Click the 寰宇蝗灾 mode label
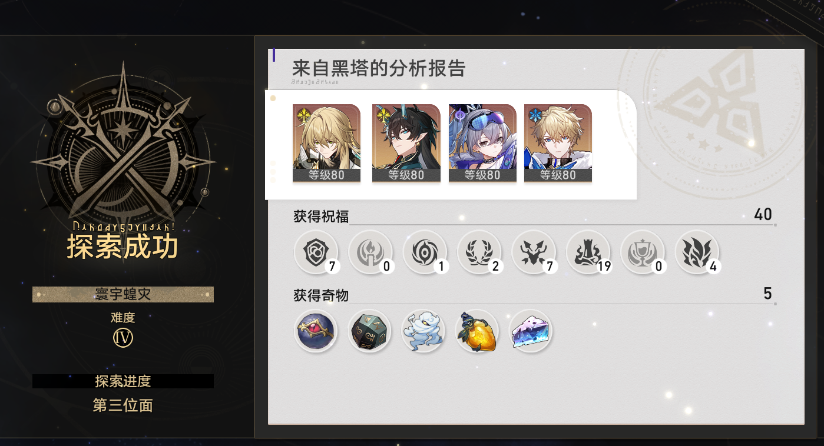Viewport: 824px width, 446px height. (x=123, y=294)
